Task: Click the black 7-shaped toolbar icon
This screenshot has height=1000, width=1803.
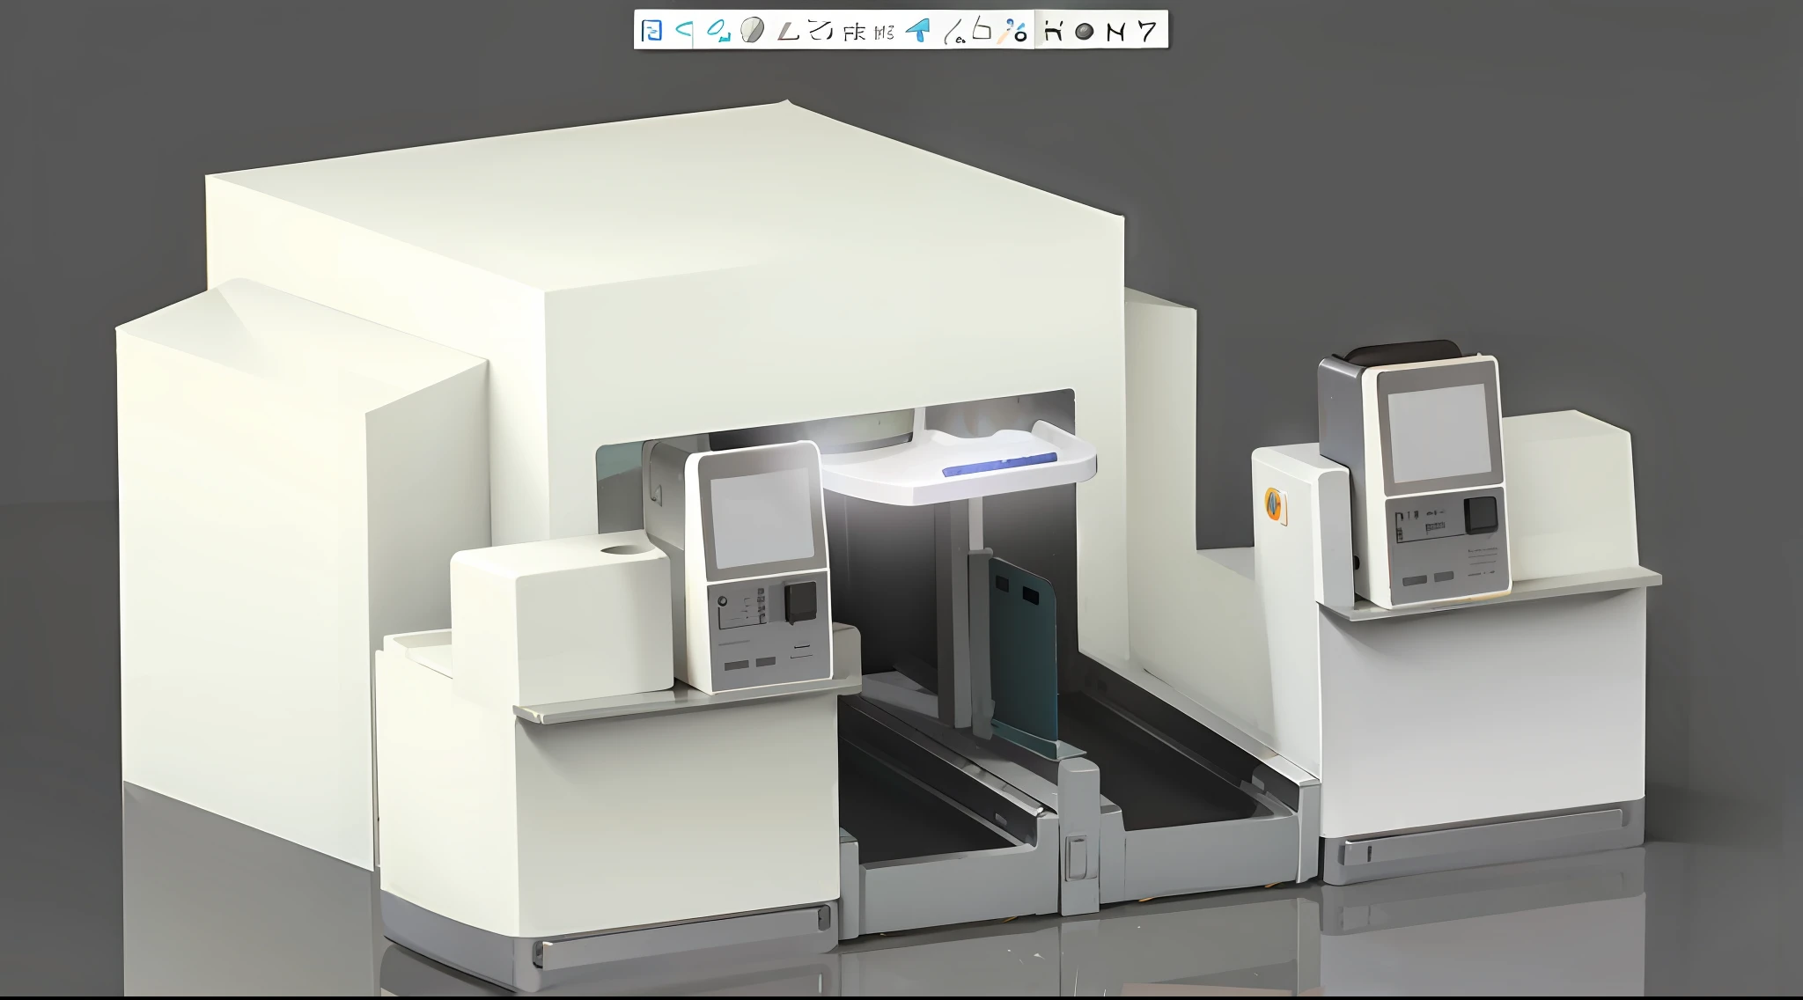Action: coord(1146,32)
